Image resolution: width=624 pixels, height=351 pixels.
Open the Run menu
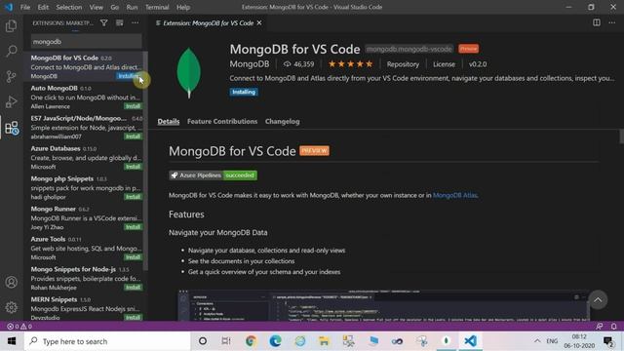coord(132,7)
